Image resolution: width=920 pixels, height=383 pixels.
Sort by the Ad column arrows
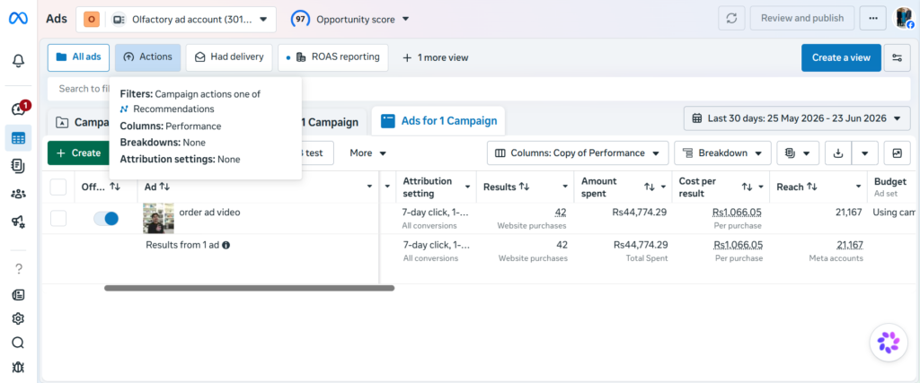(165, 187)
